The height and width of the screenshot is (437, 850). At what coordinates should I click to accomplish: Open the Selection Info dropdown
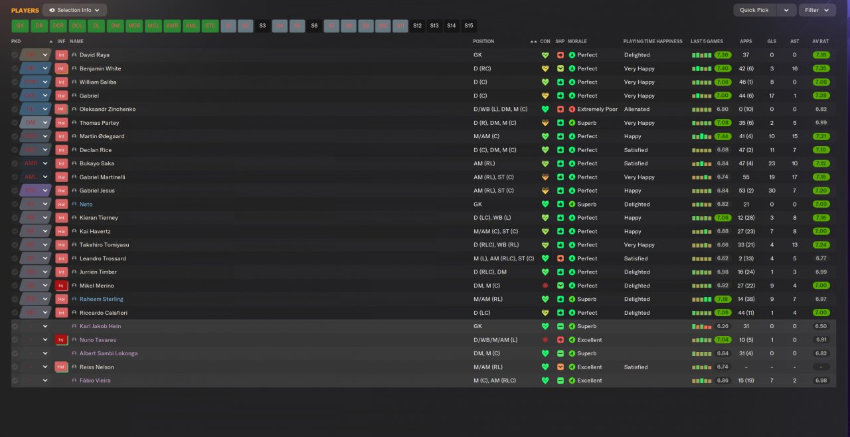pyautogui.click(x=74, y=10)
